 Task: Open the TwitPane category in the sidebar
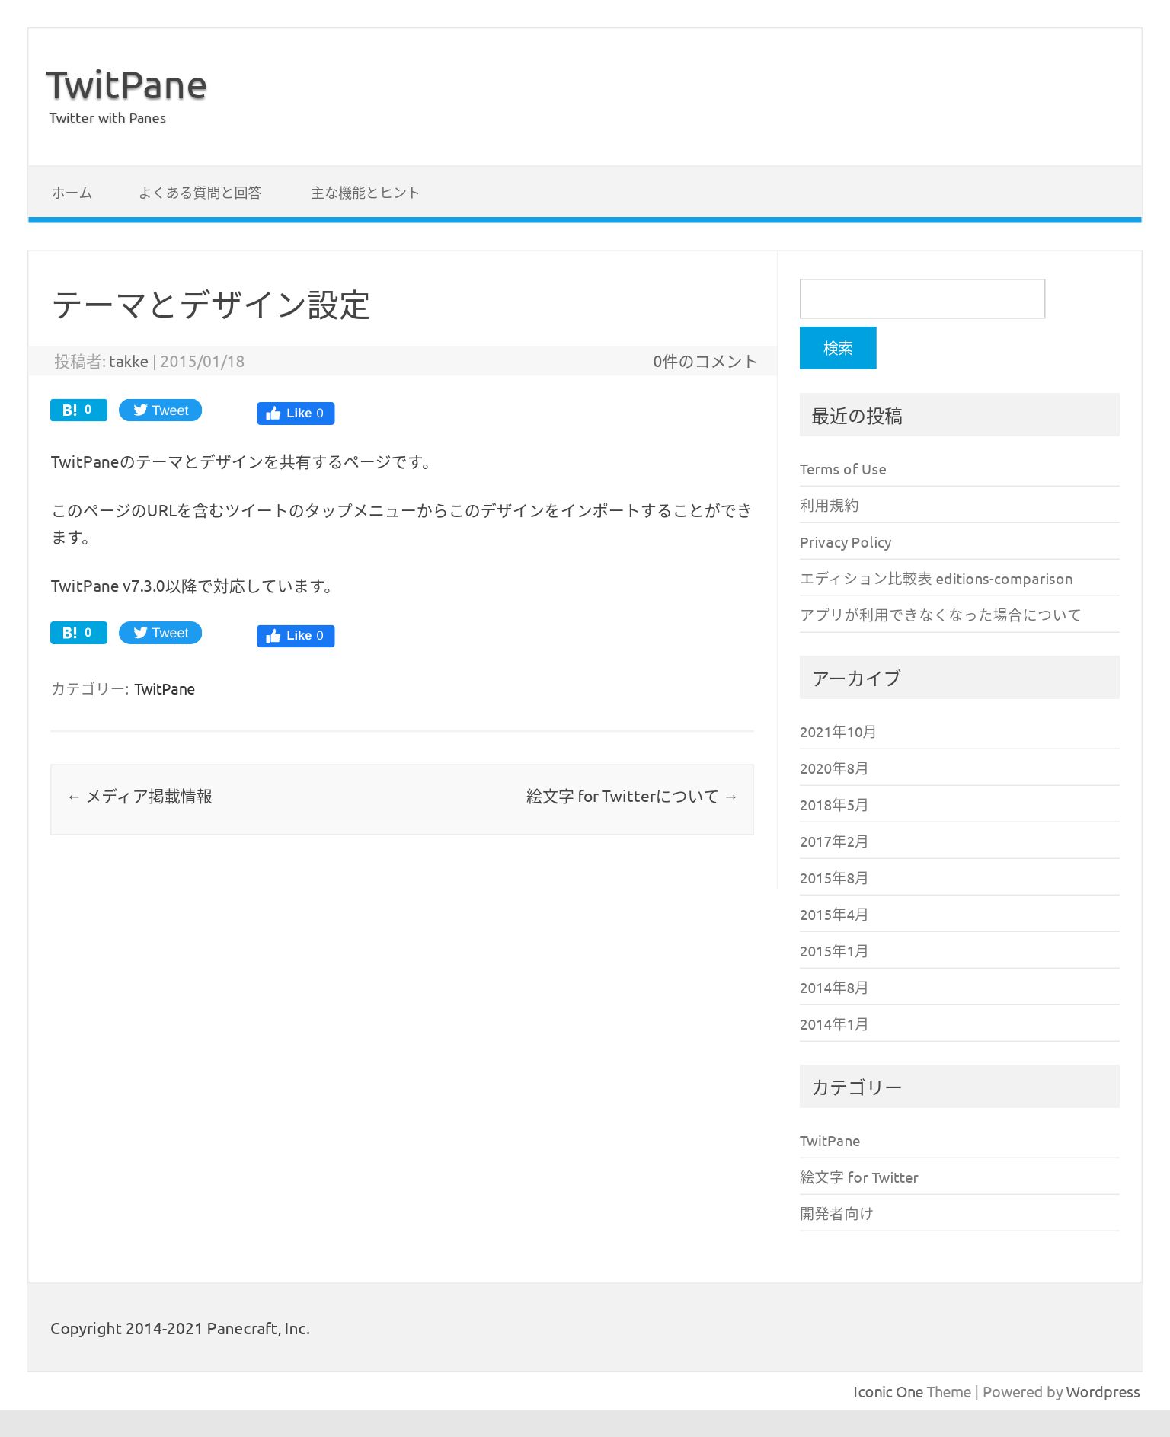coord(830,1141)
